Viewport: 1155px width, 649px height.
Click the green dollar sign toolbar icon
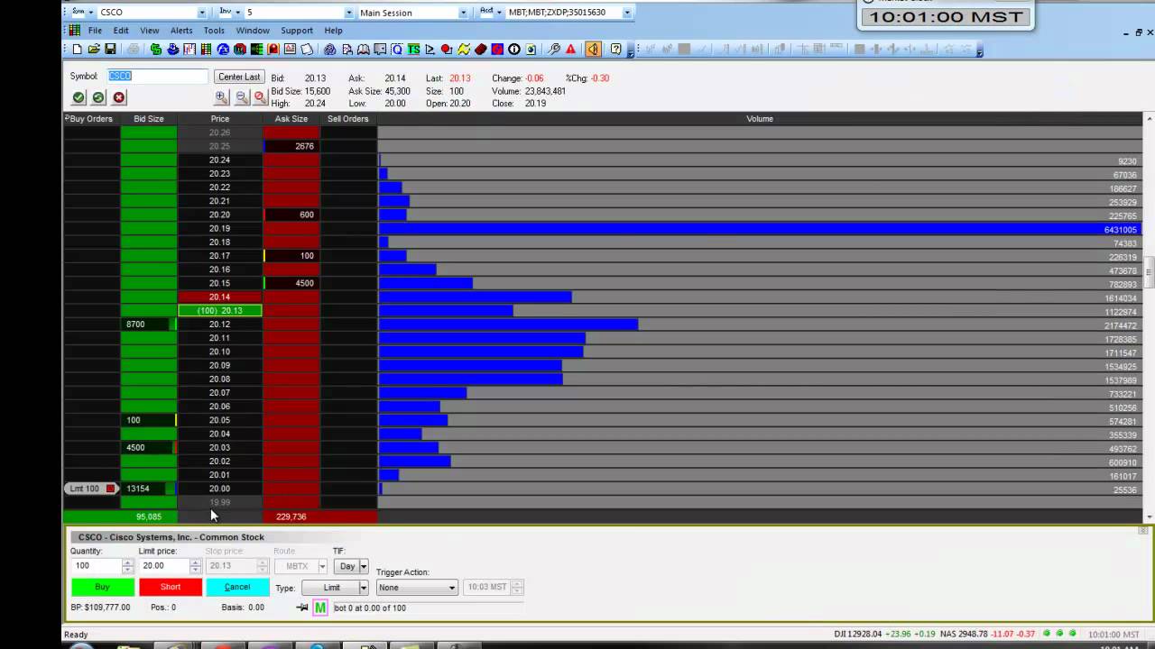tap(156, 50)
